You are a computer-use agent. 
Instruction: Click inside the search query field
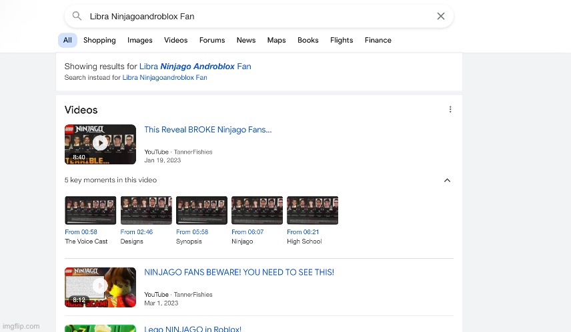pyautogui.click(x=259, y=17)
